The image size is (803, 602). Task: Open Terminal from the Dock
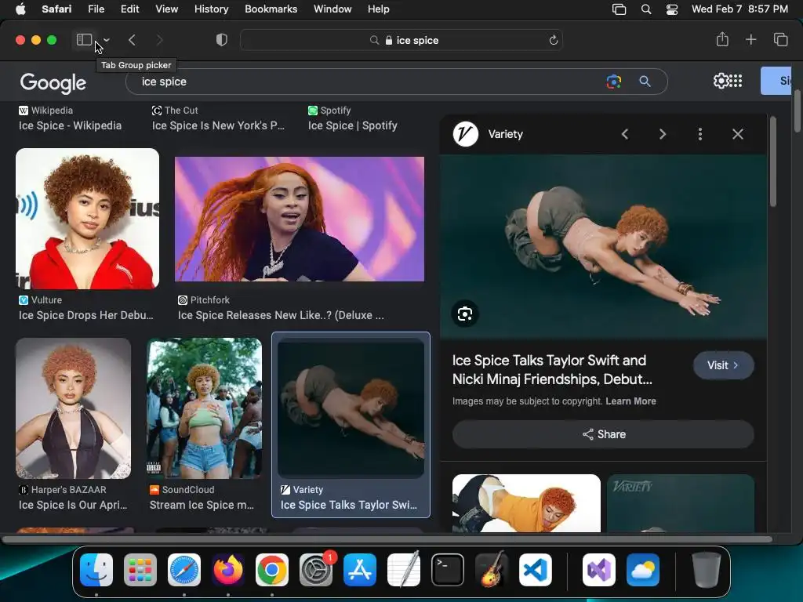tap(448, 570)
